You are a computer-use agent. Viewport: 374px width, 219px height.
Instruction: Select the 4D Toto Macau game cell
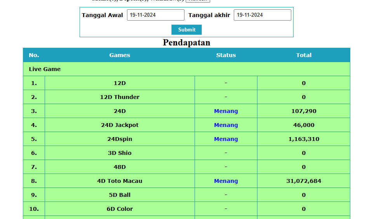(x=120, y=181)
